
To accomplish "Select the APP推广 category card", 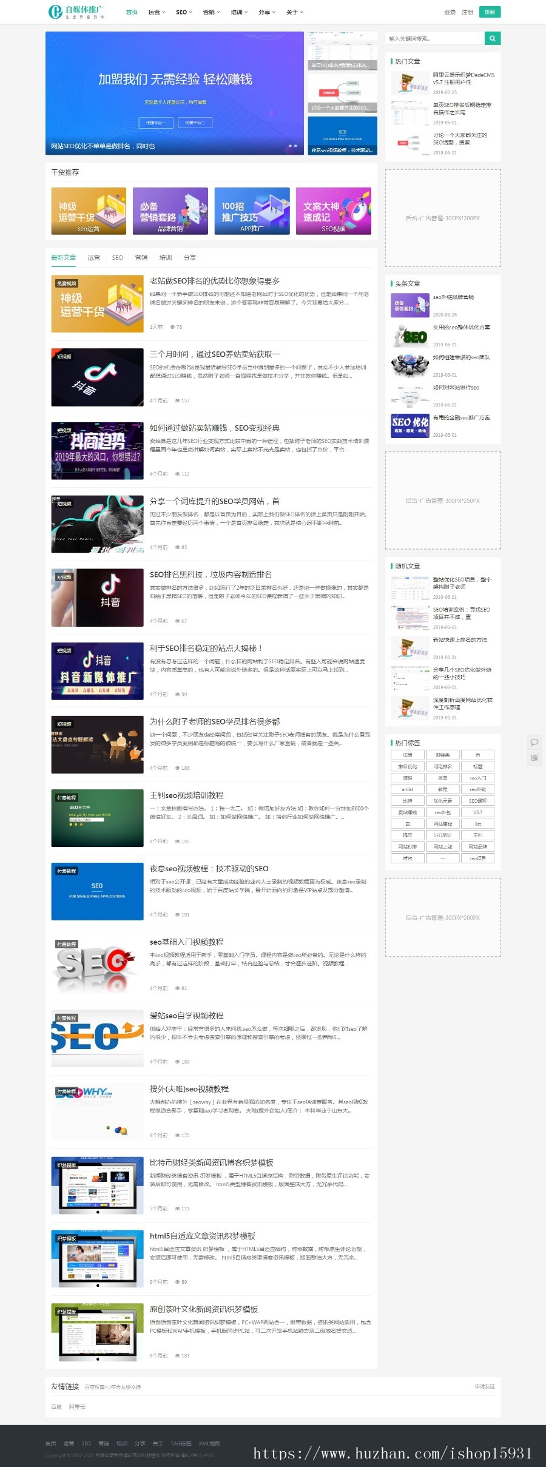I will pyautogui.click(x=252, y=211).
